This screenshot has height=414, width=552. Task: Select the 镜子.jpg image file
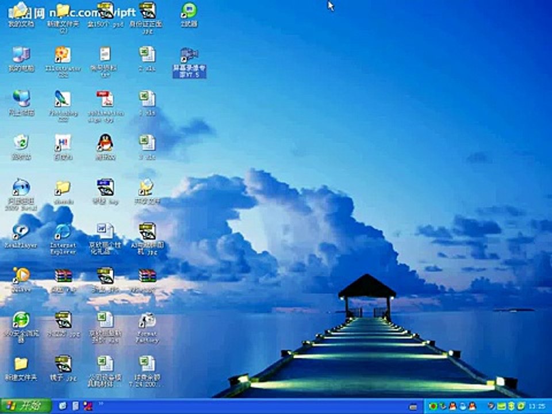[63, 368]
